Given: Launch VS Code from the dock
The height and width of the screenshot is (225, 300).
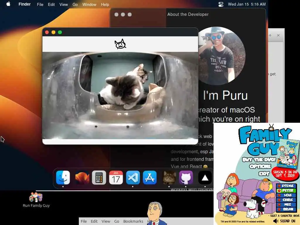Looking at the screenshot, I should (133, 177).
